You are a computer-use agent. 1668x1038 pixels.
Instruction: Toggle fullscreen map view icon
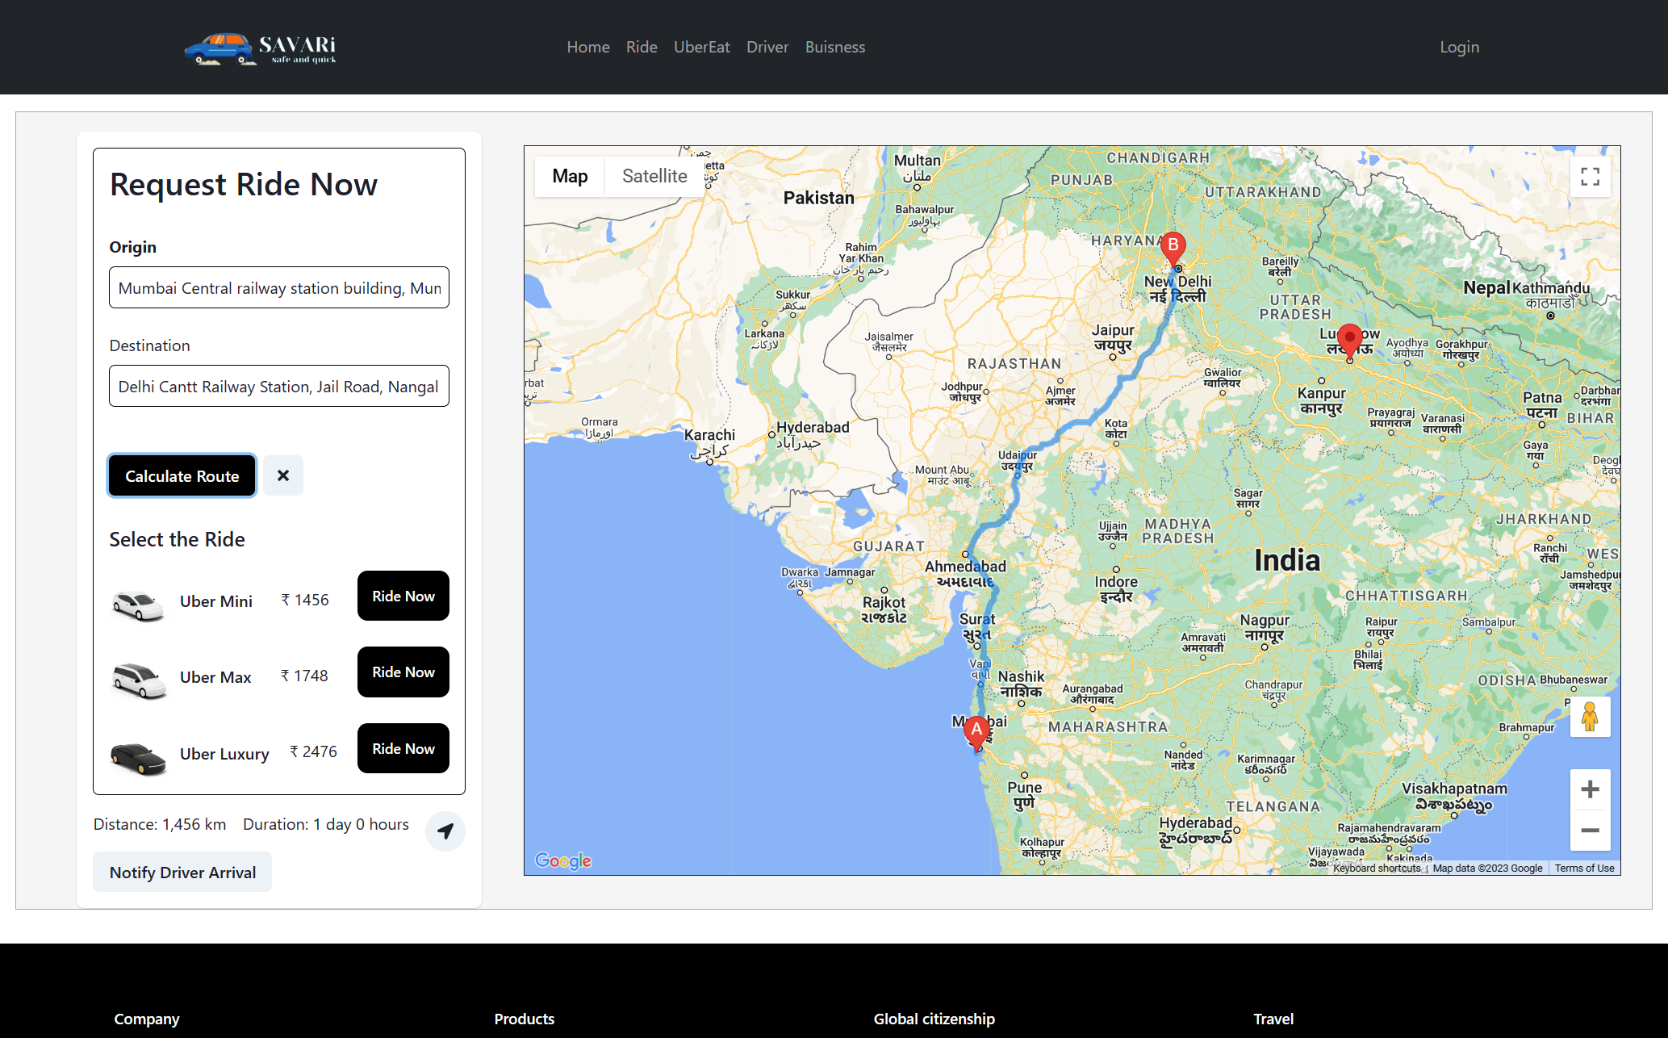(1590, 177)
